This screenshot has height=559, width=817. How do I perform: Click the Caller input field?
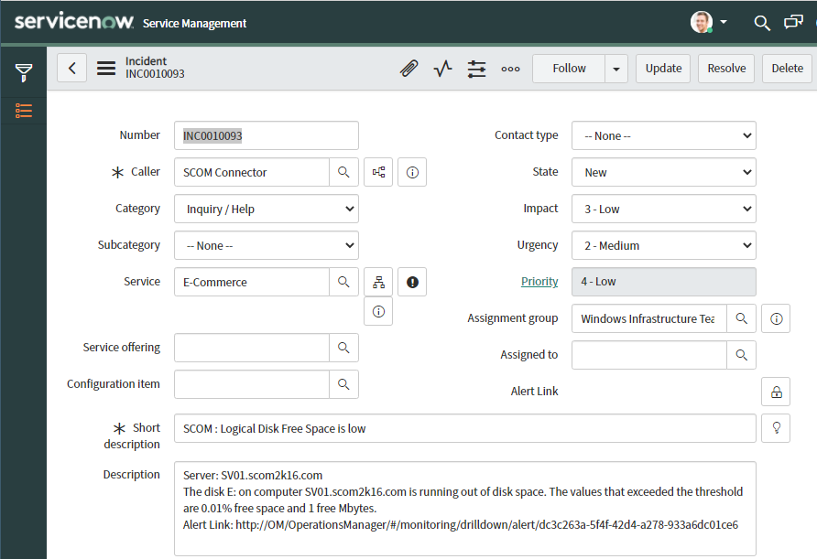(252, 172)
